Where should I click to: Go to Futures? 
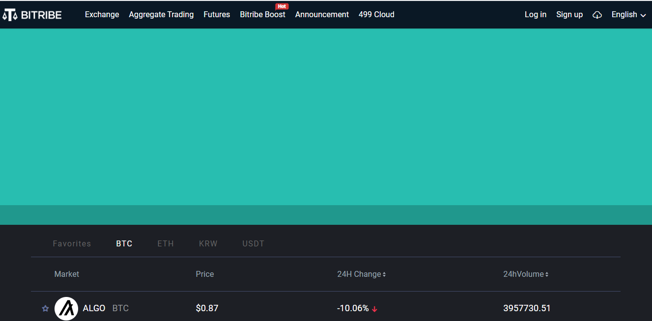[x=217, y=15]
